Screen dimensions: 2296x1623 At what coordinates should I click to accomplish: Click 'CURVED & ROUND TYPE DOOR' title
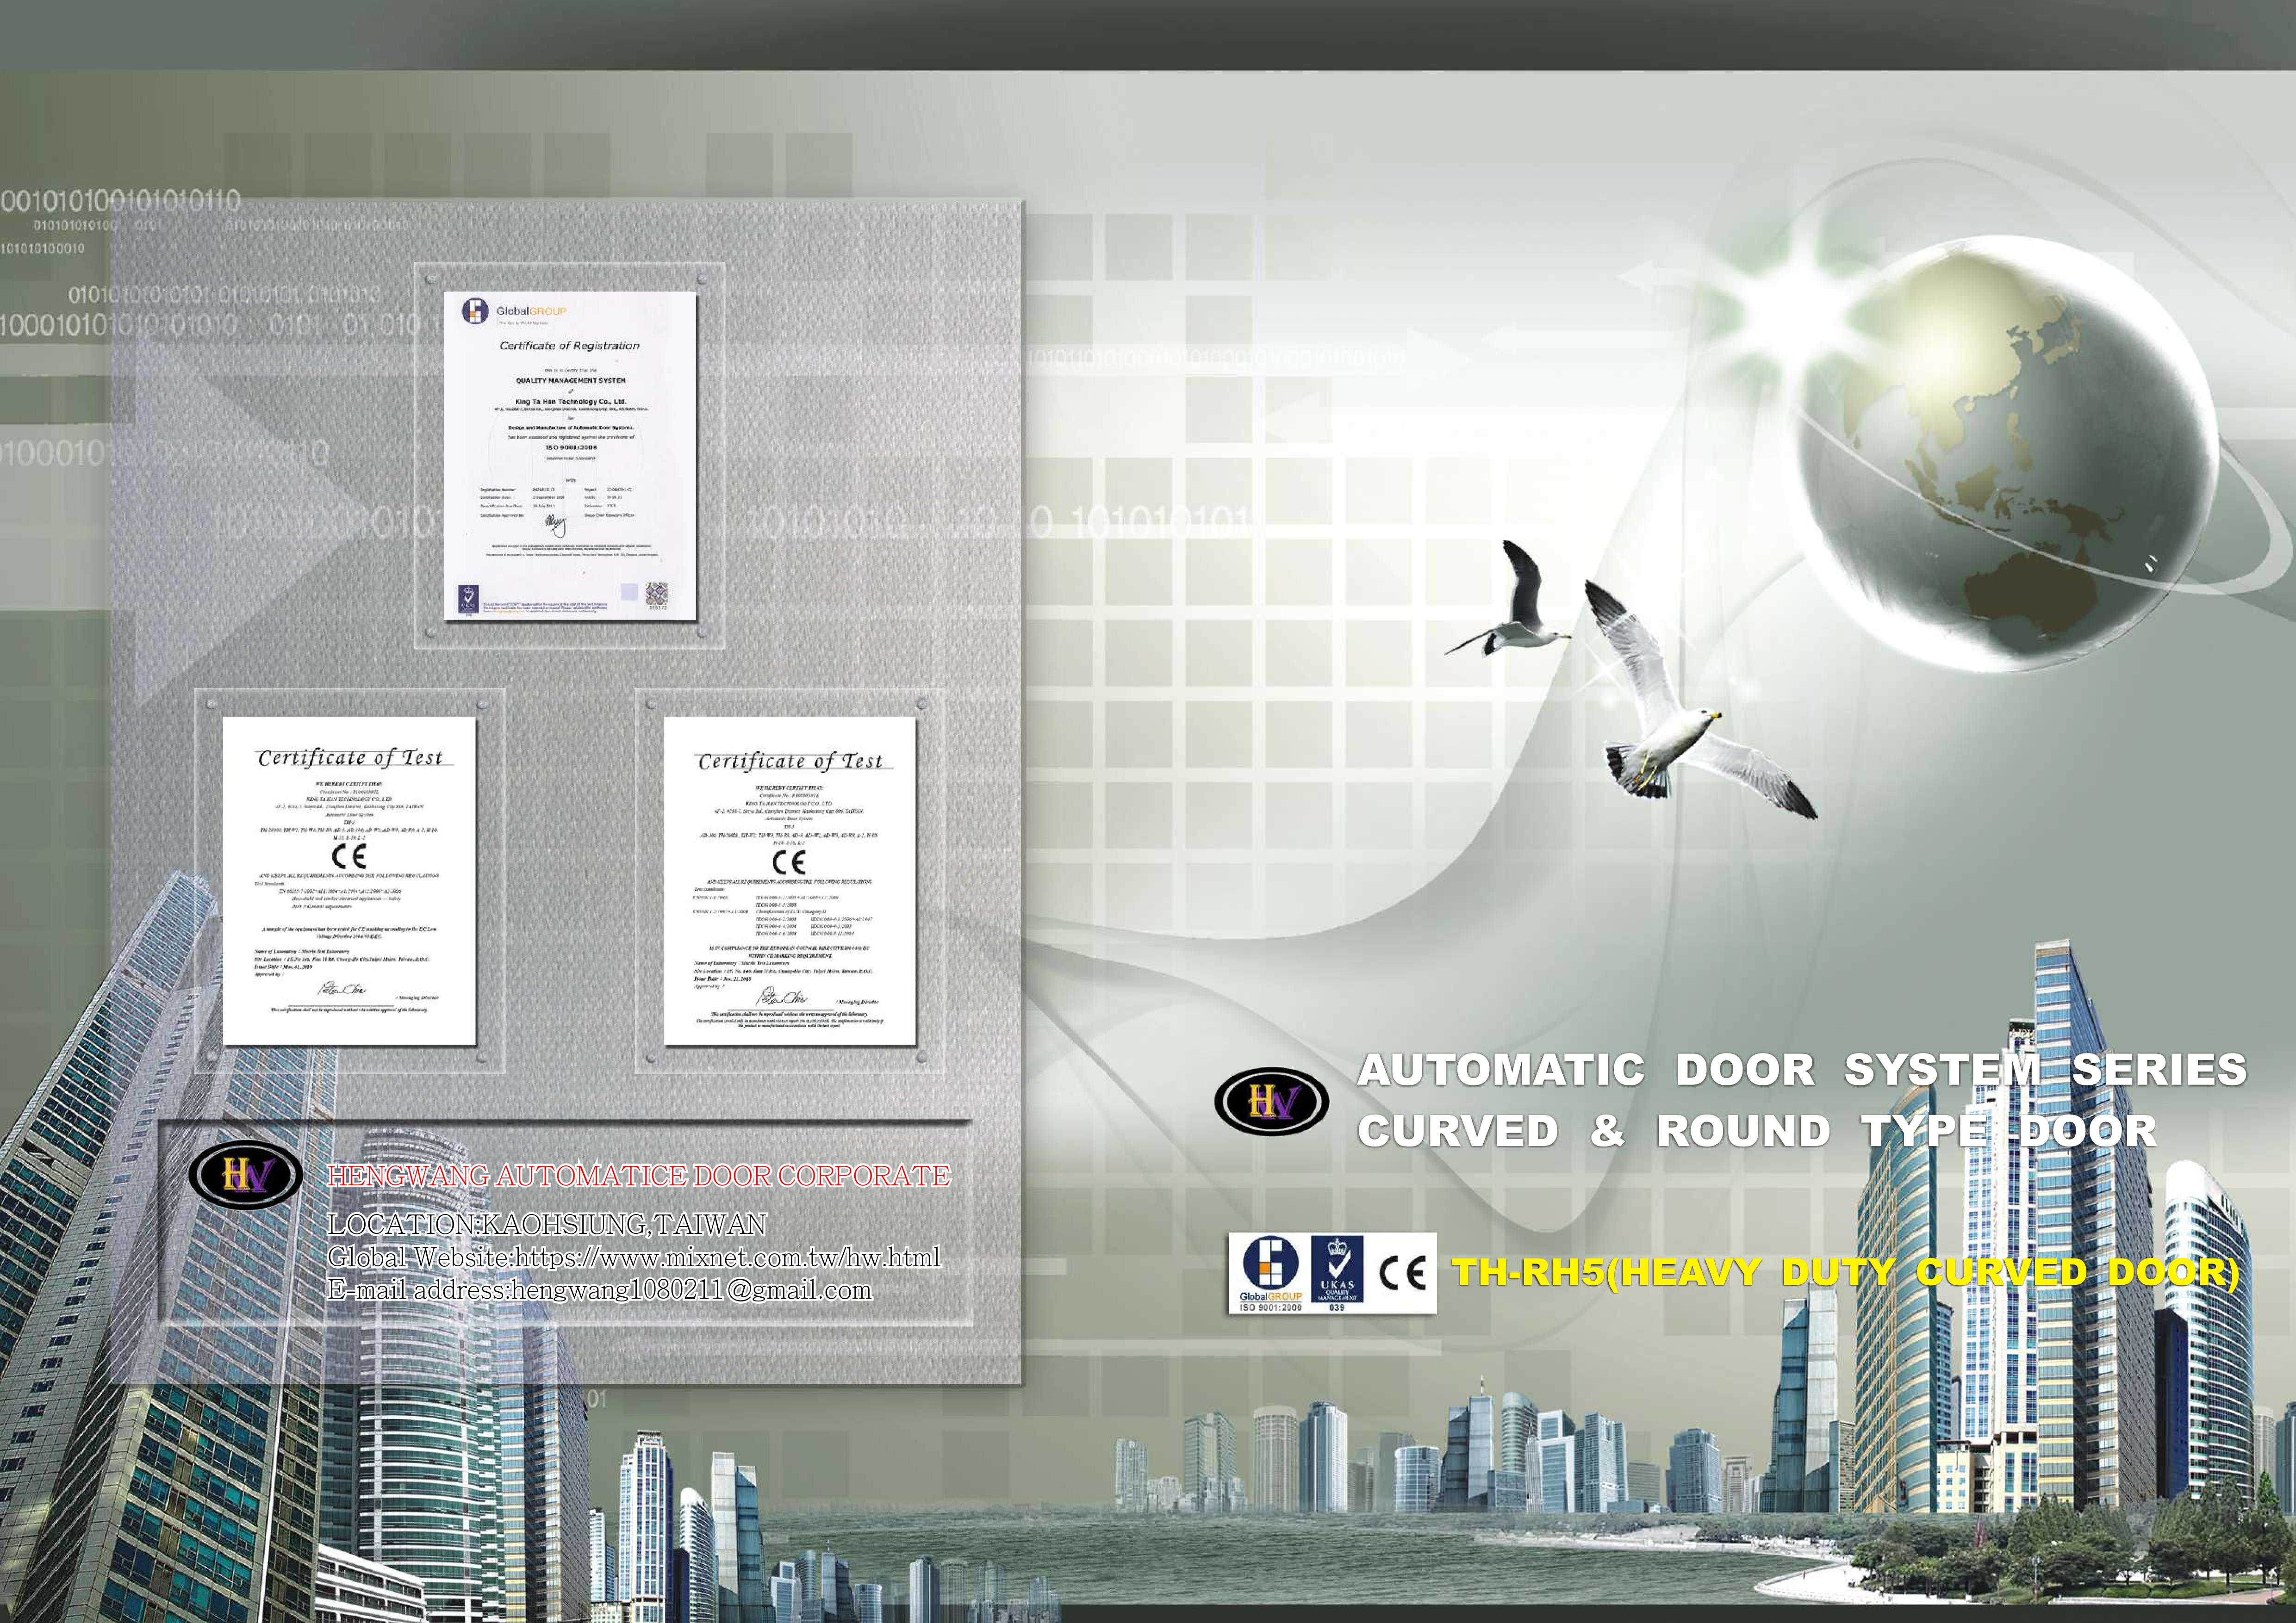1757,1131
